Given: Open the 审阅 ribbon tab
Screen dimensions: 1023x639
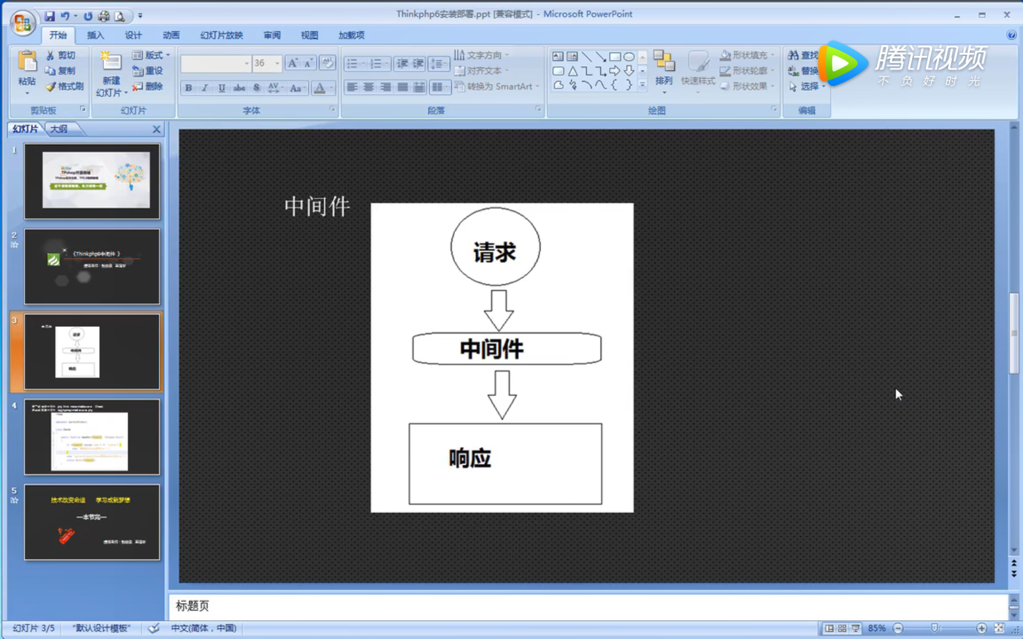Looking at the screenshot, I should point(272,35).
